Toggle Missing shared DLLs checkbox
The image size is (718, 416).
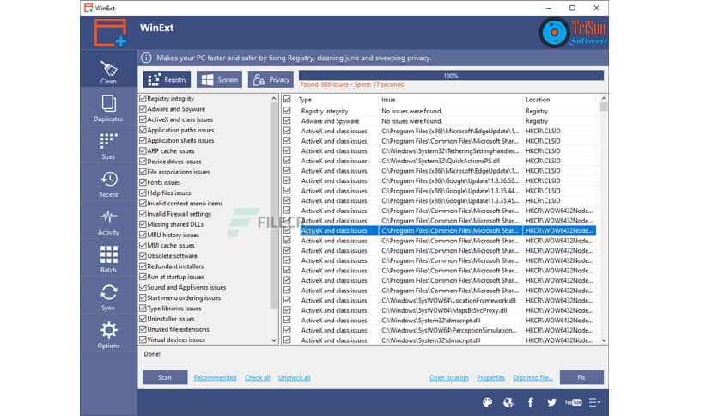[143, 224]
